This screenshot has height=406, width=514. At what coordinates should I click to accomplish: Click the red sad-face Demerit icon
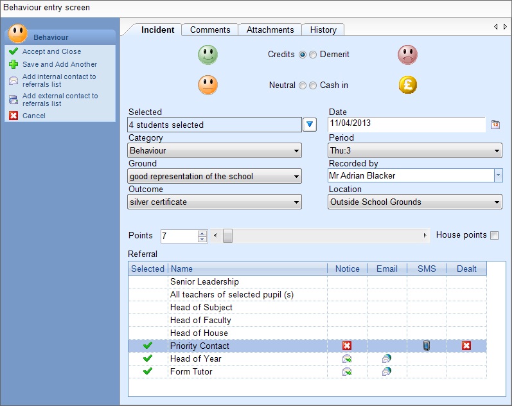click(x=407, y=55)
